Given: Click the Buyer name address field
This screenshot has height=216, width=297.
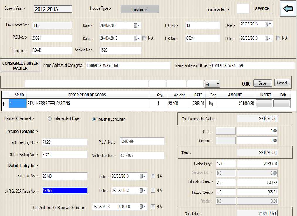Looking at the screenshot, I should click(253, 65).
